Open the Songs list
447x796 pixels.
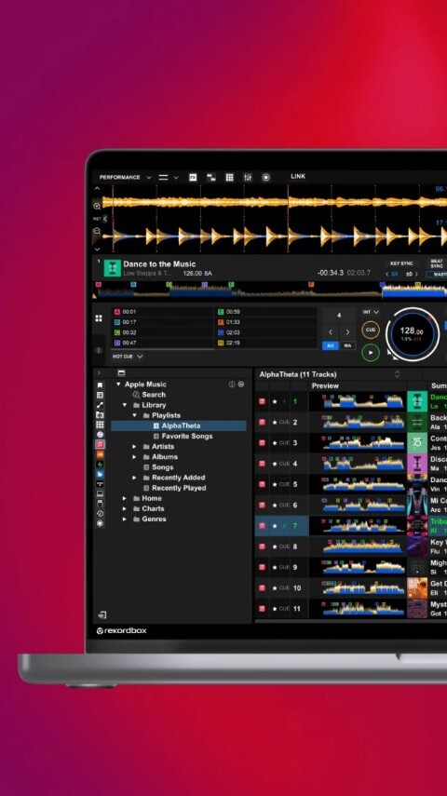163,467
